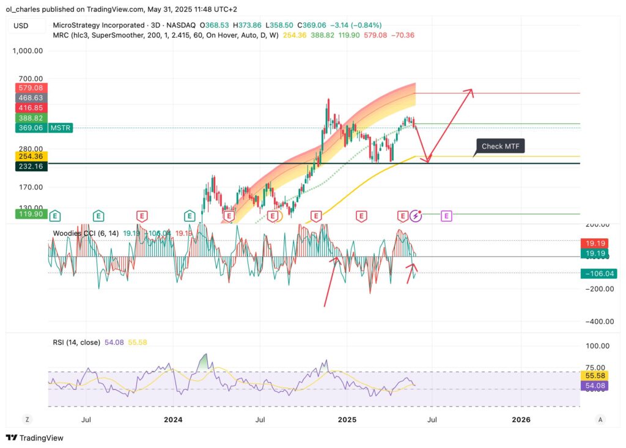626x448 pixels.
Task: Click the second green earnings E marker
Action: (x=98, y=215)
